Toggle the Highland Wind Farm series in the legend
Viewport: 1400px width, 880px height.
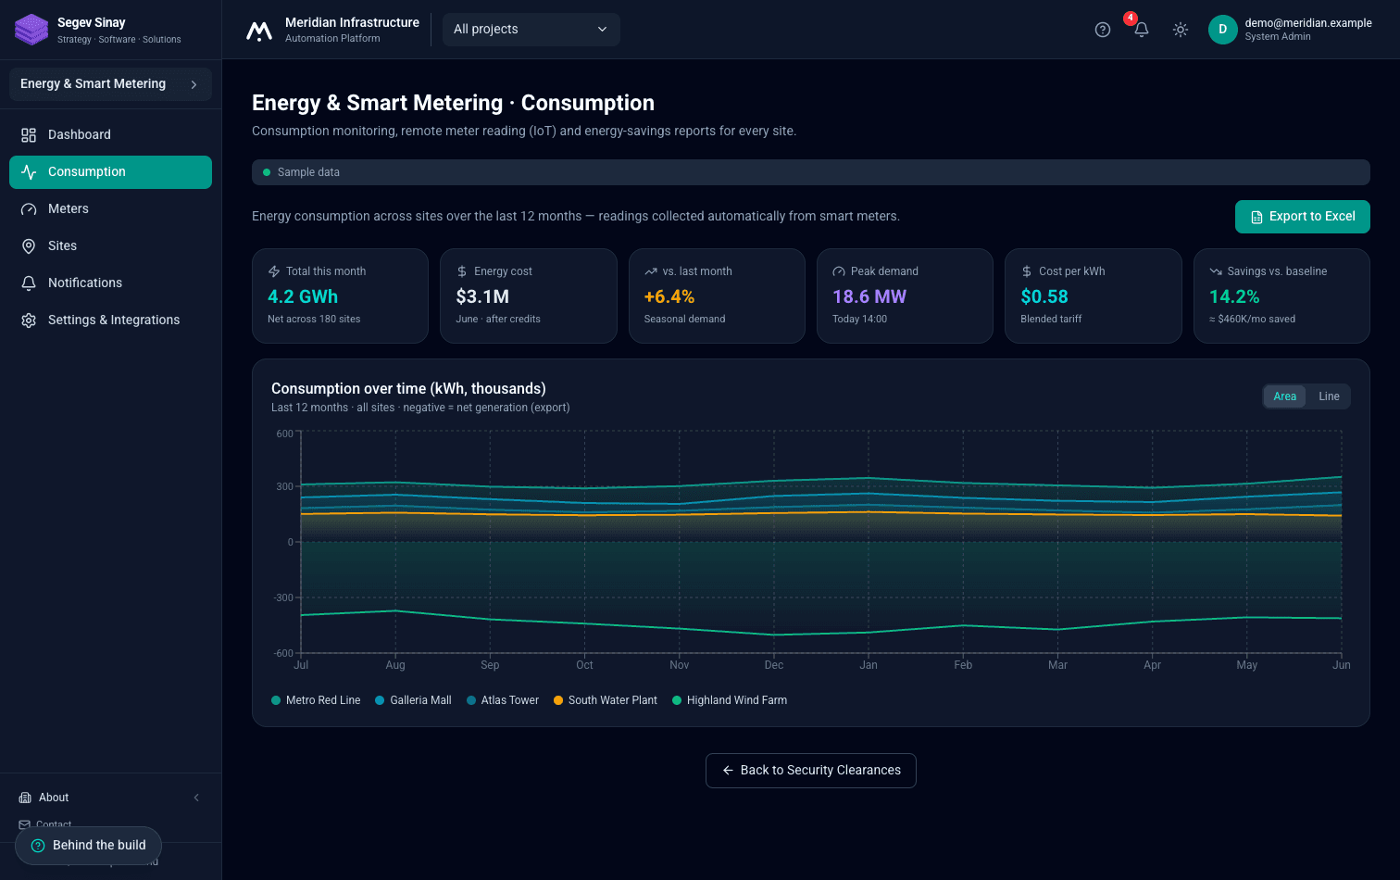(730, 700)
